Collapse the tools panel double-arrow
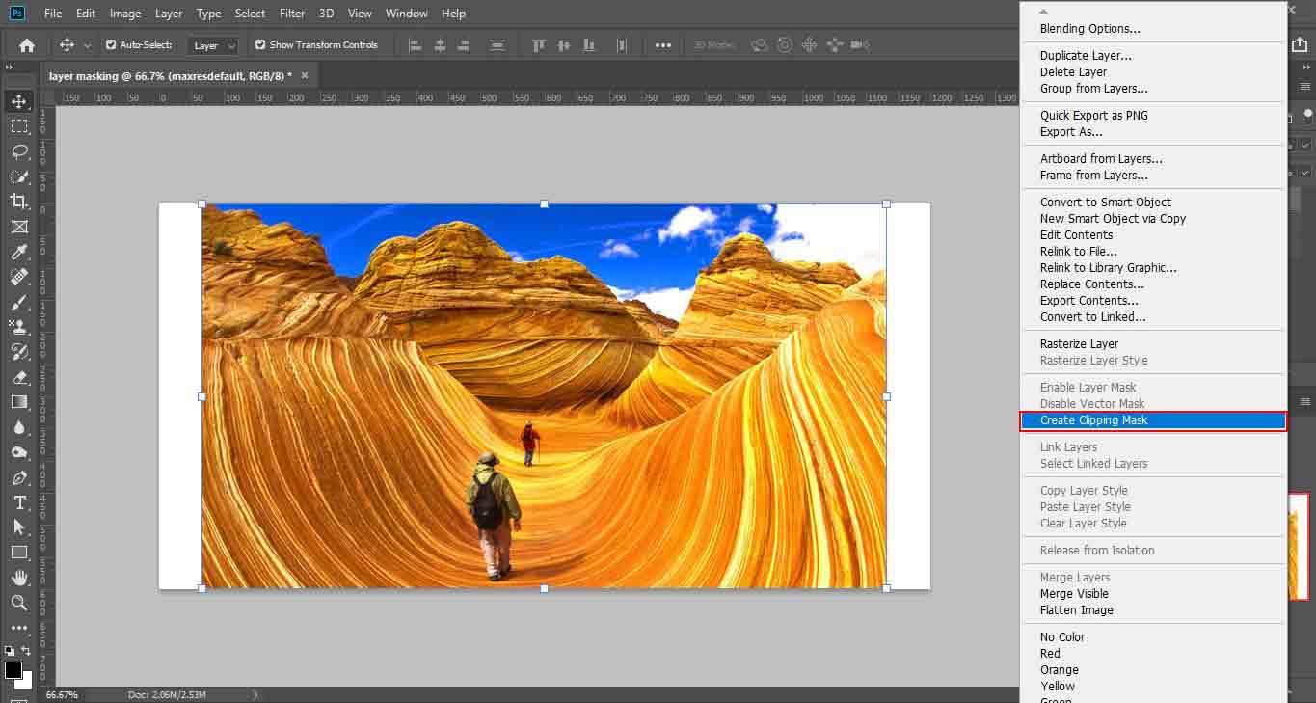Viewport: 1316px width, 703px height. pos(10,68)
